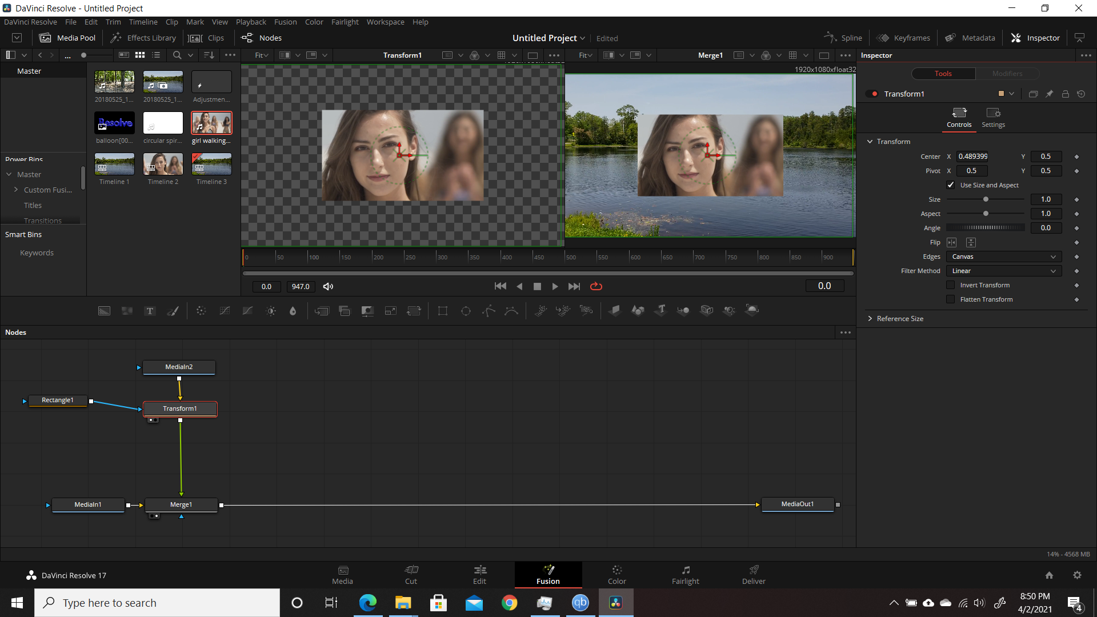Select the Paint tool in the toolbar
1097x617 pixels.
(x=173, y=311)
